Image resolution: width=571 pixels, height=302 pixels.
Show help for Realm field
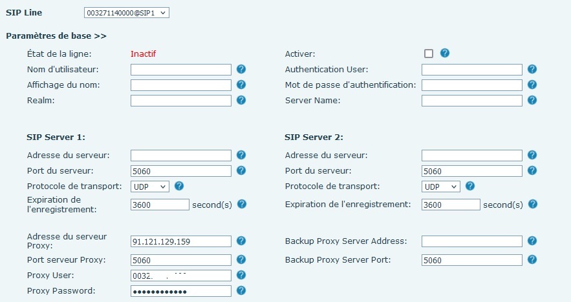241,100
